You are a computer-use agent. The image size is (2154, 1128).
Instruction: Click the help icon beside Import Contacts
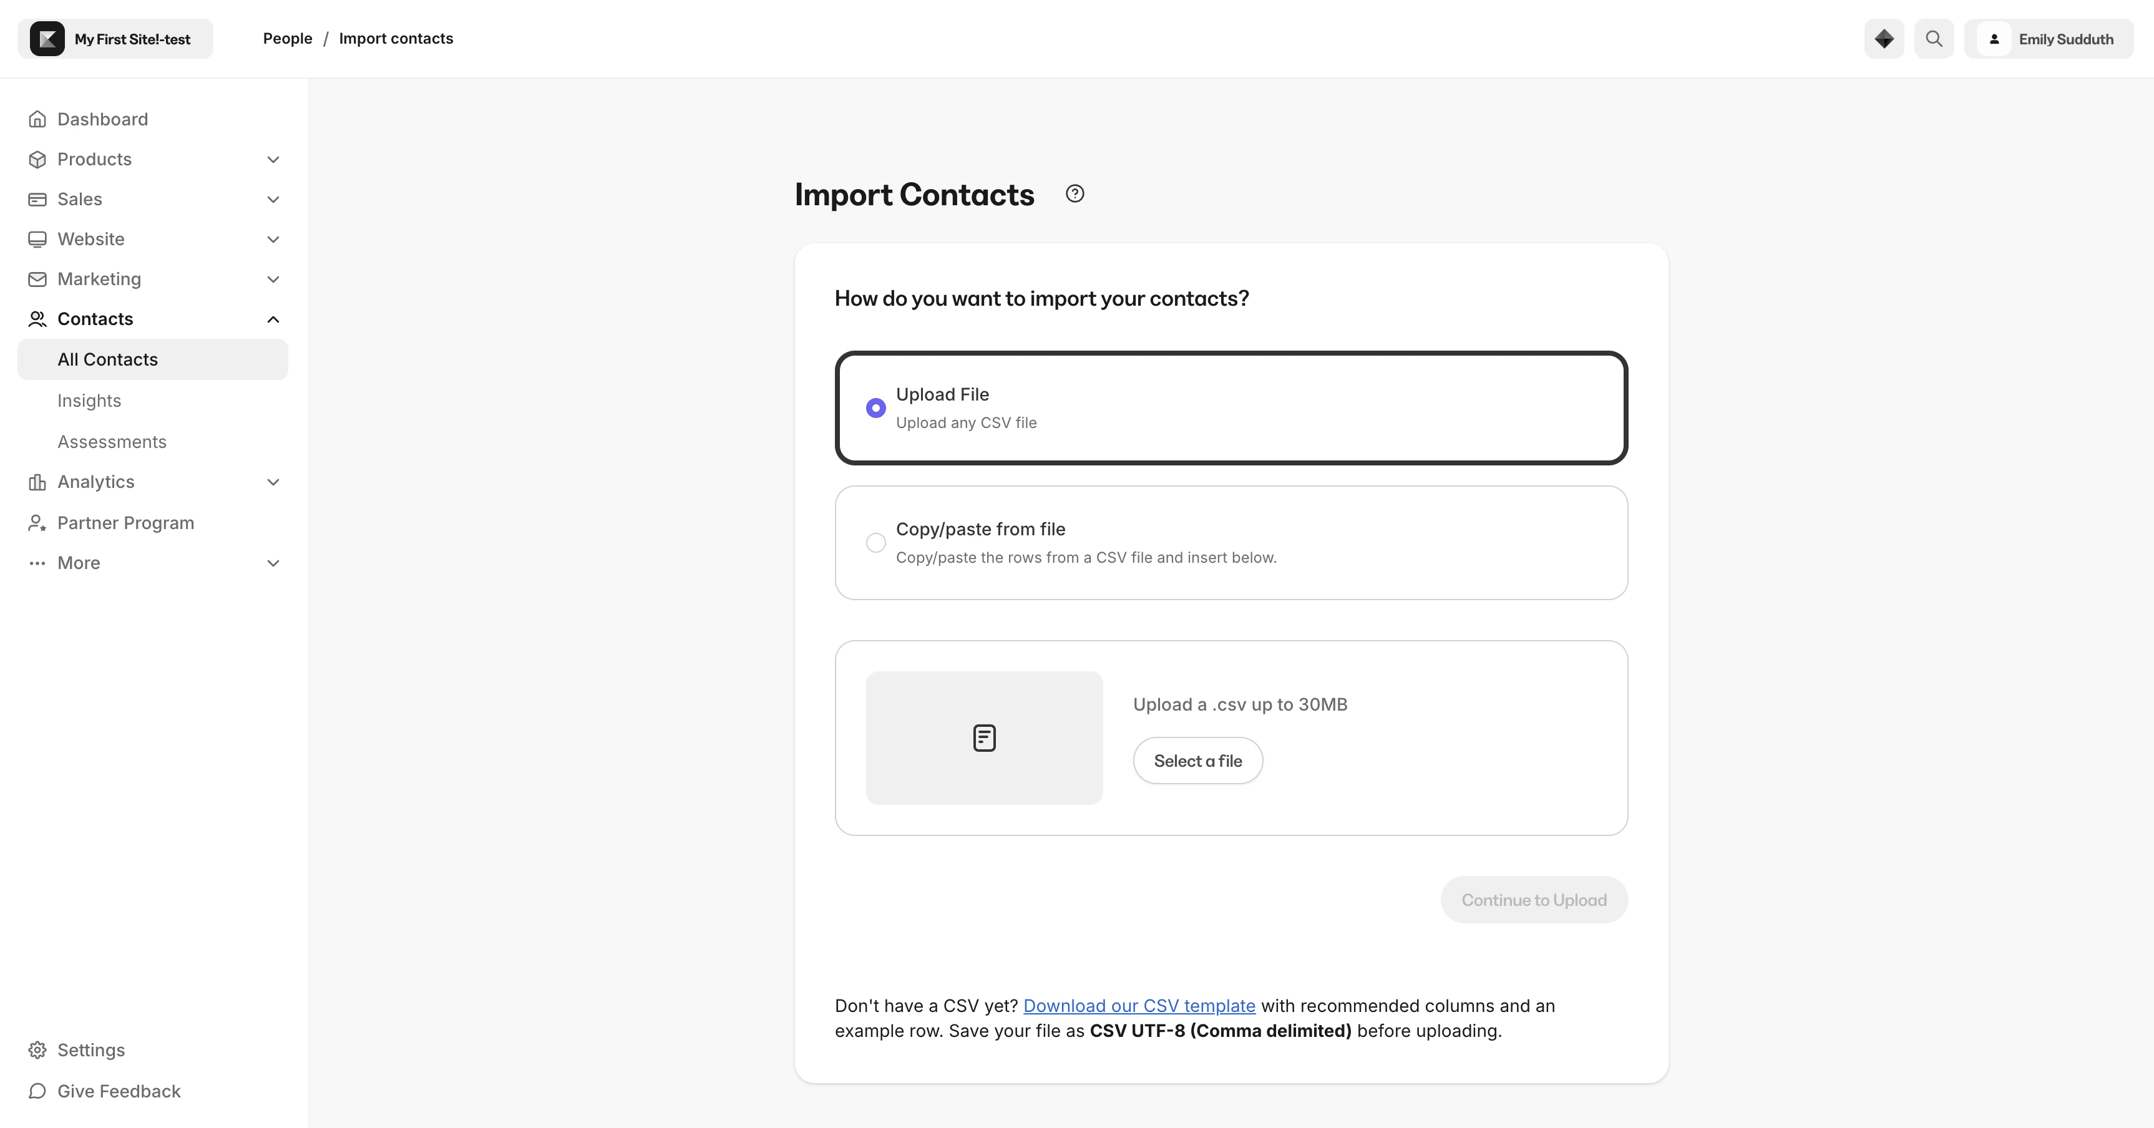click(x=1074, y=193)
